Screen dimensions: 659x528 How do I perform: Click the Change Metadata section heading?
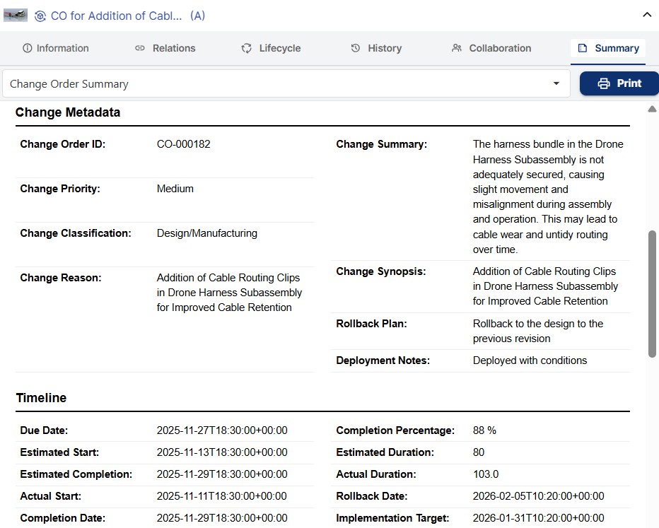pos(68,112)
